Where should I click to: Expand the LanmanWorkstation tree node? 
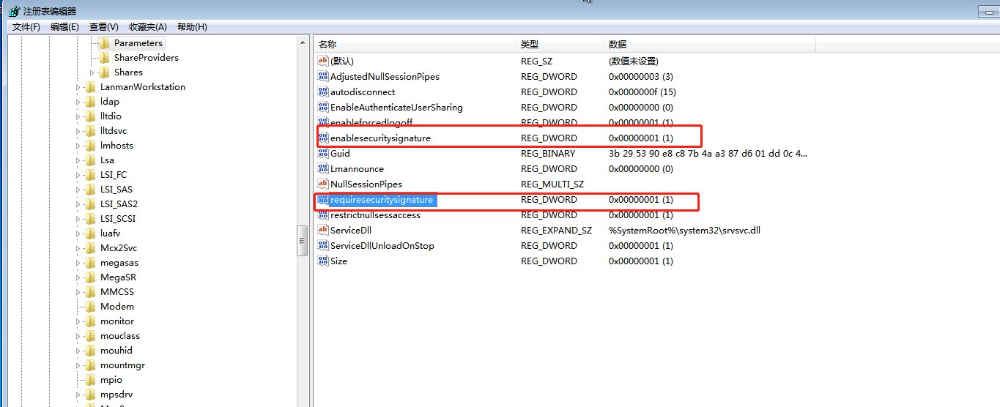tap(79, 87)
